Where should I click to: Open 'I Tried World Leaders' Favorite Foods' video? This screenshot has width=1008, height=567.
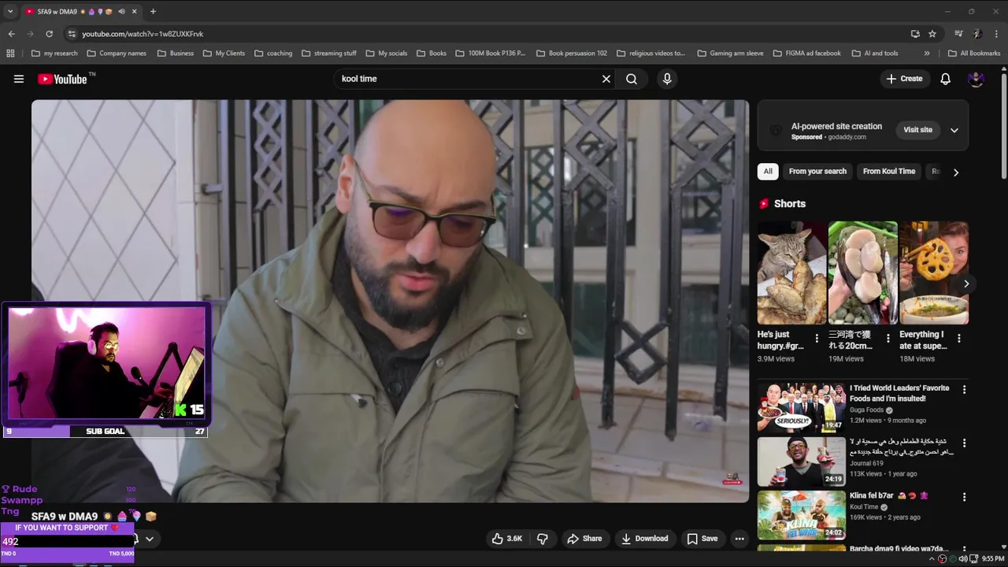tap(899, 393)
